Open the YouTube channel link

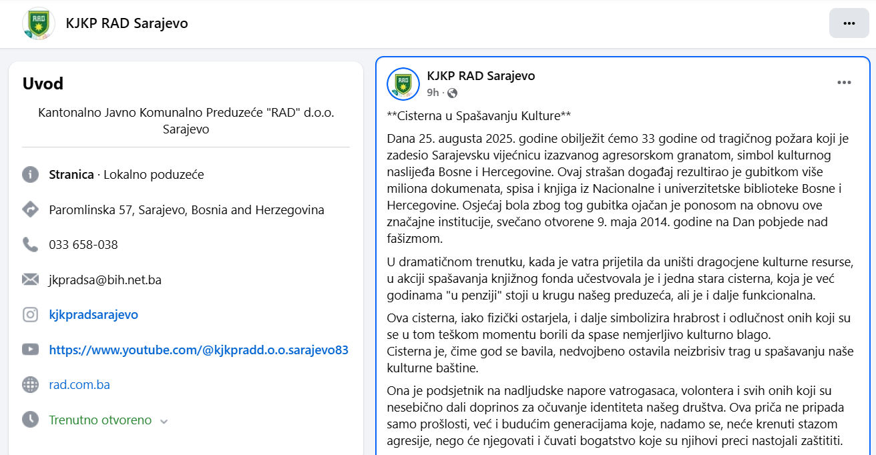pos(198,350)
